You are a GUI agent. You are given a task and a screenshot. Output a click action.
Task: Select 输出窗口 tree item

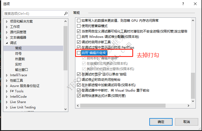(x=22, y=70)
